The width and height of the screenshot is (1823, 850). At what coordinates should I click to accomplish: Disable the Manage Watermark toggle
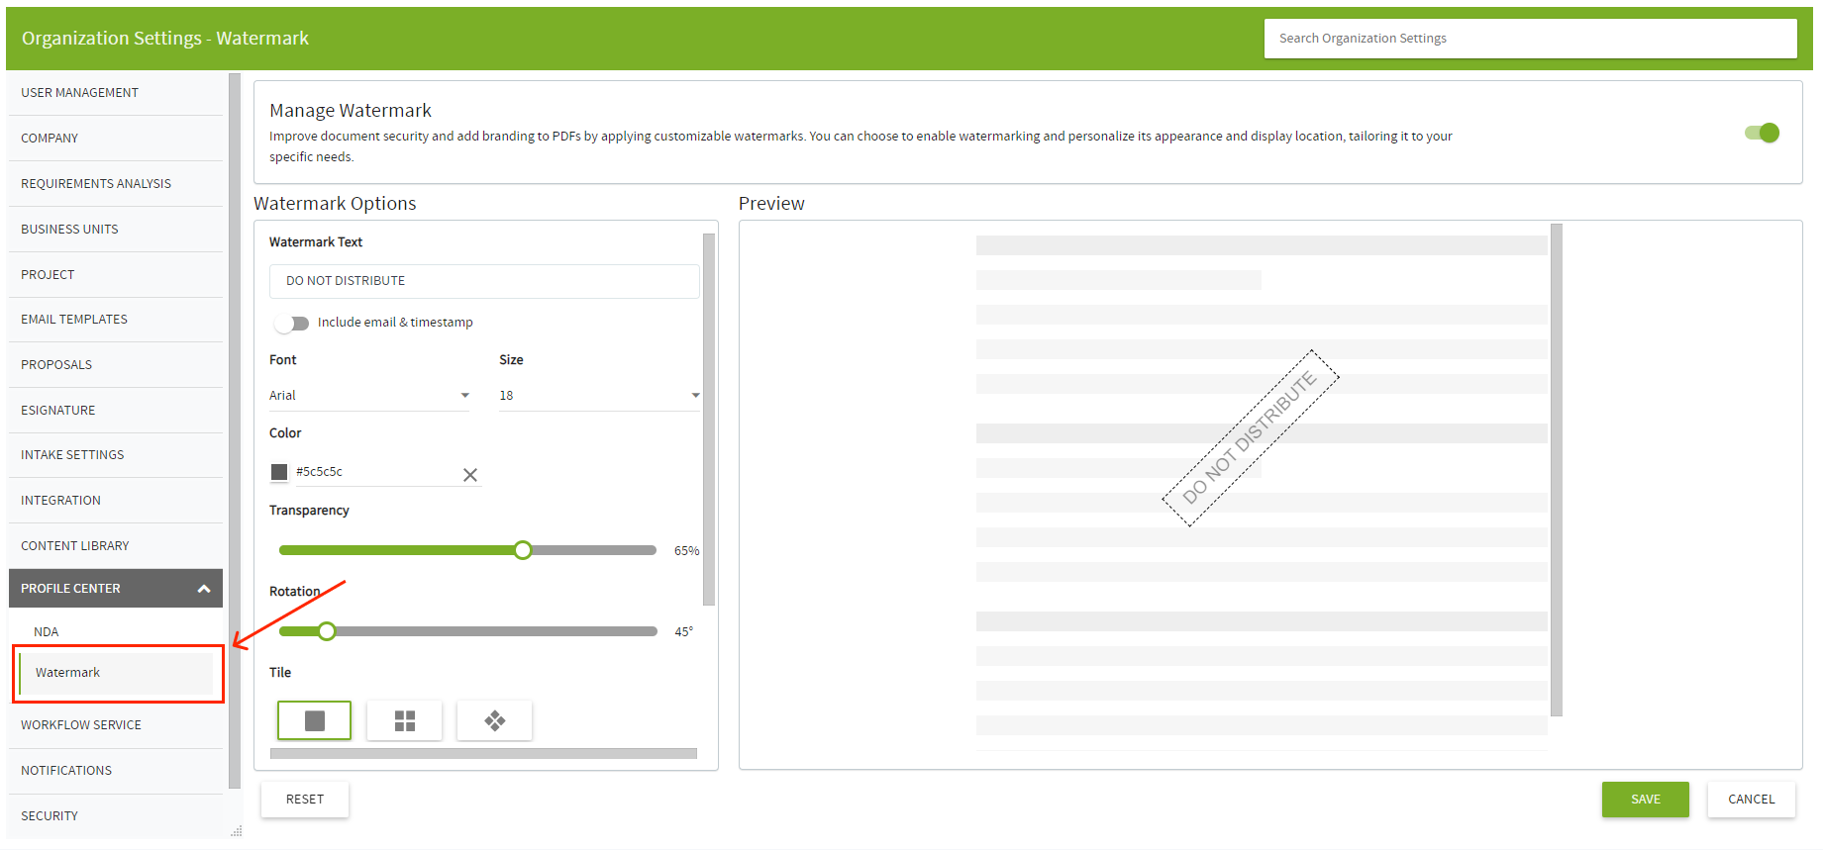1763,133
